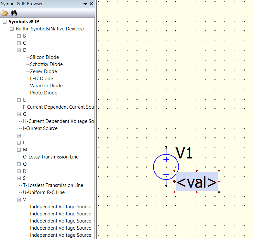Select the voltage source circle symbol on canvas

point(166,167)
